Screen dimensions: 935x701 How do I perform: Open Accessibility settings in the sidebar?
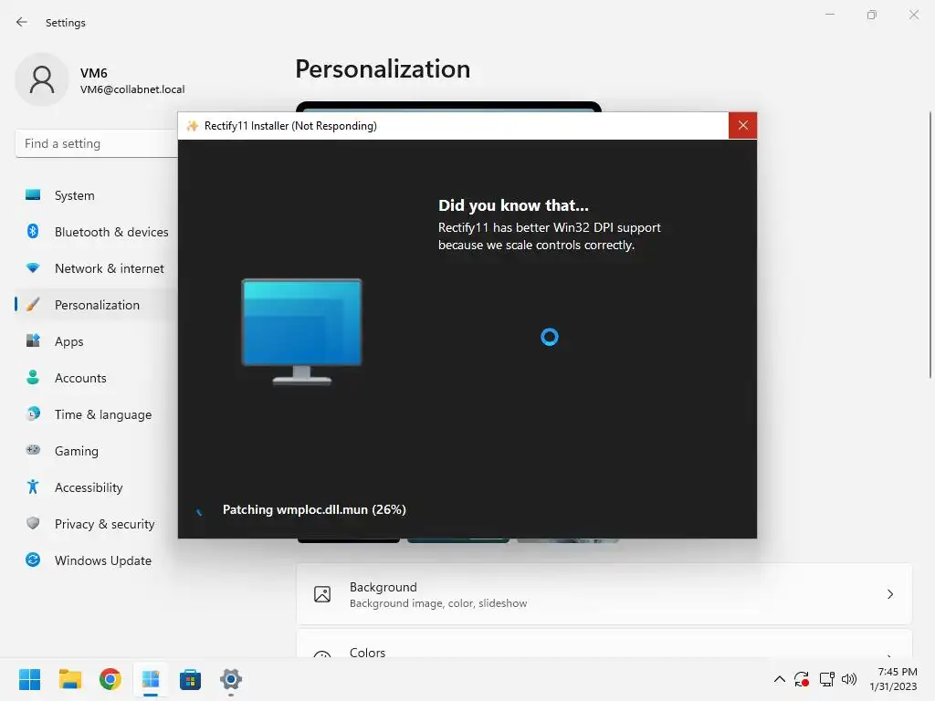click(x=95, y=487)
